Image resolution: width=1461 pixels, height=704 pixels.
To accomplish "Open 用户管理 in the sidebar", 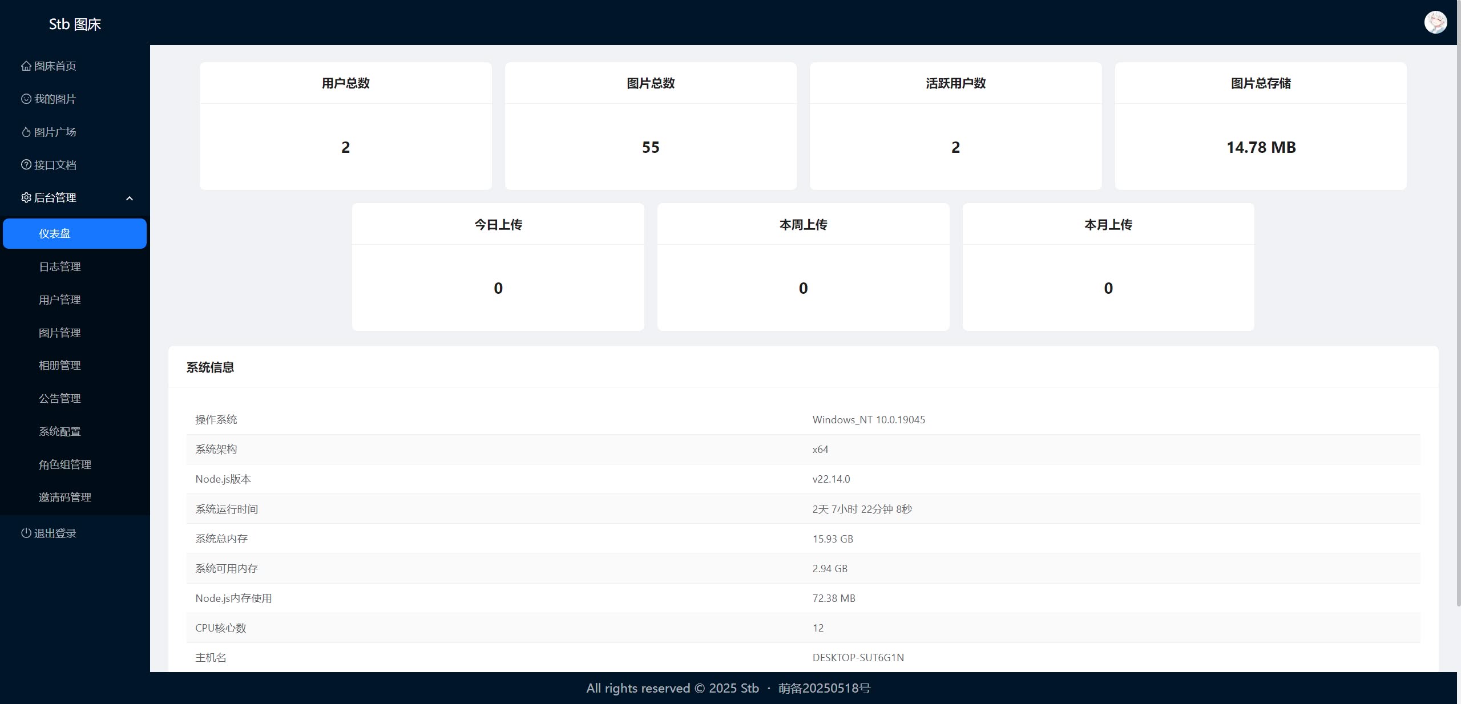I will (60, 300).
